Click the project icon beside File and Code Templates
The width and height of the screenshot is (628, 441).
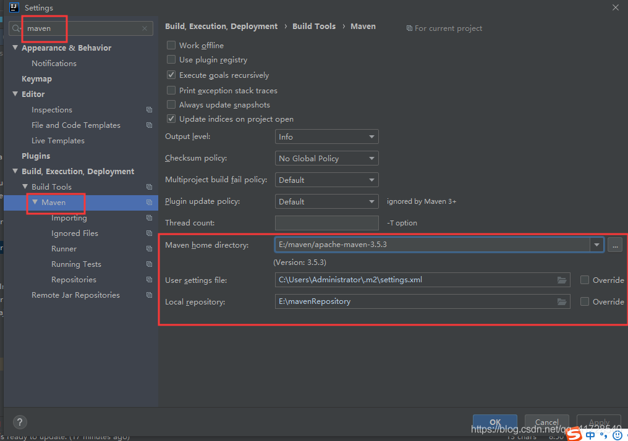(149, 125)
